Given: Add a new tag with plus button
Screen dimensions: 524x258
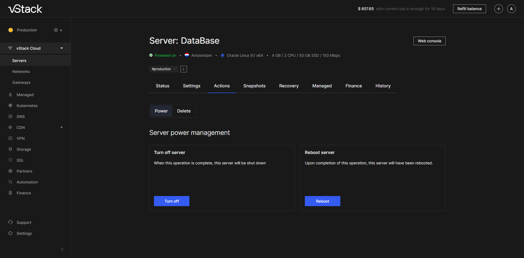Looking at the screenshot, I should point(184,69).
